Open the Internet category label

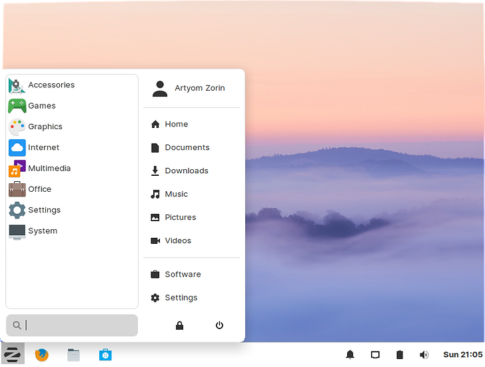pyautogui.click(x=43, y=147)
